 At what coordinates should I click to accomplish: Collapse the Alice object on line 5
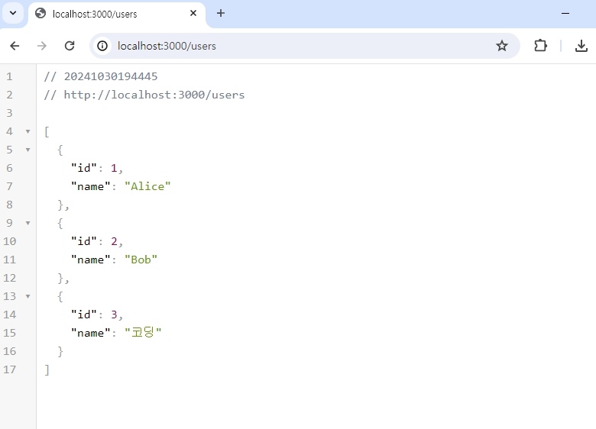tap(28, 150)
